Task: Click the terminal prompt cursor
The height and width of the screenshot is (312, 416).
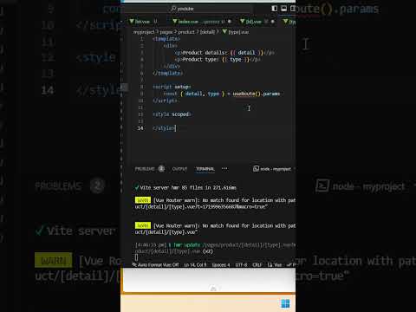Action: [136, 257]
